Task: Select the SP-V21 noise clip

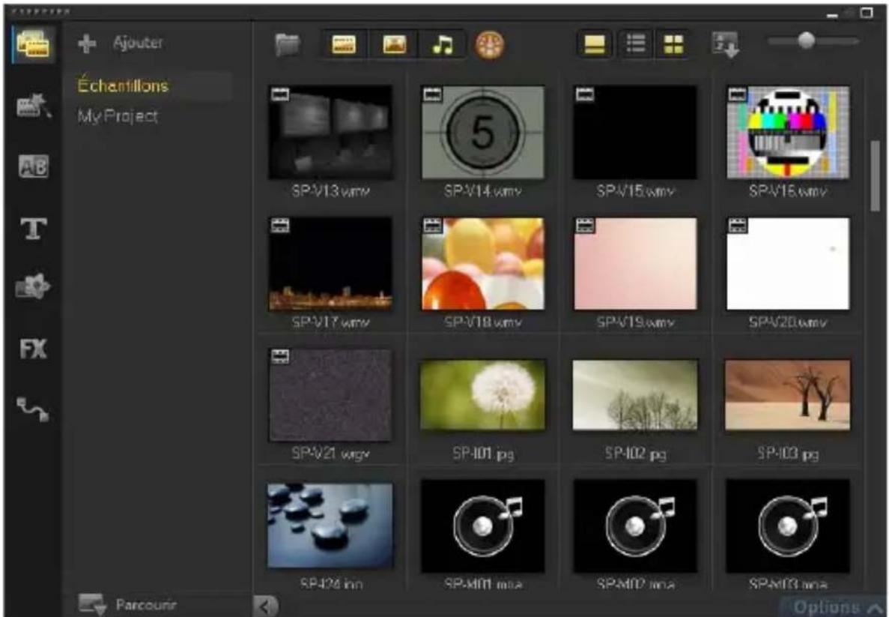Action: [330, 394]
